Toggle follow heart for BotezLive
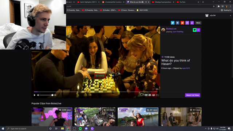 [x=194, y=30]
